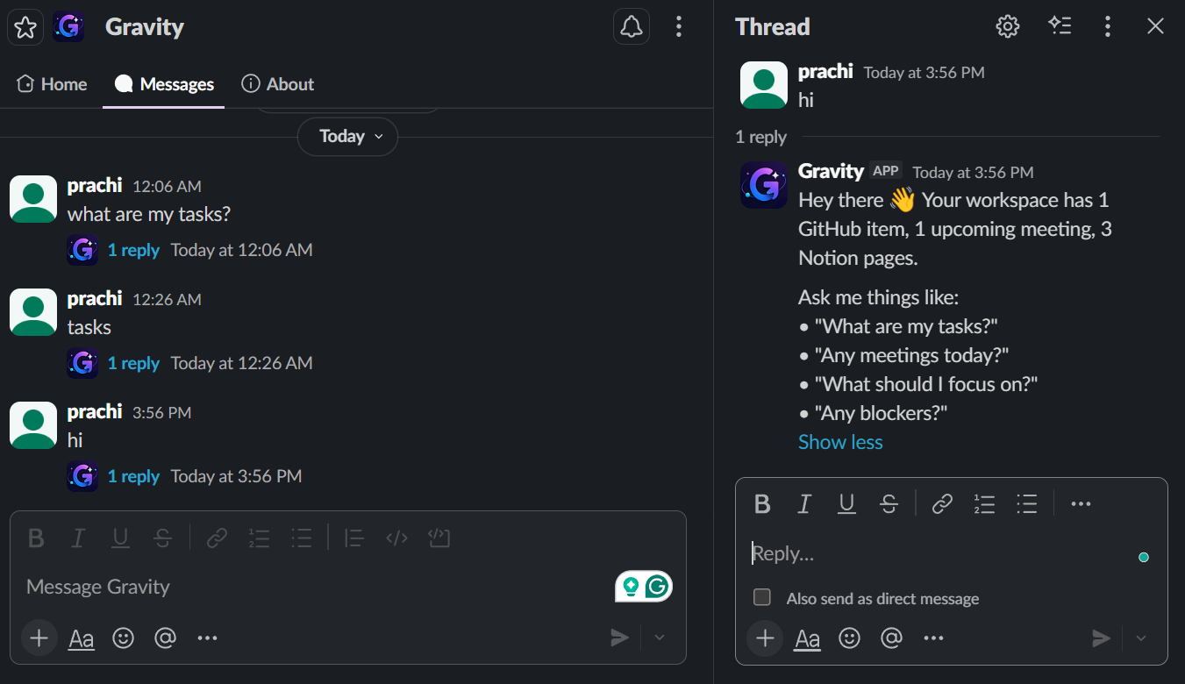Click the Gravity app name in the header
The image size is (1185, 684).
tap(145, 27)
